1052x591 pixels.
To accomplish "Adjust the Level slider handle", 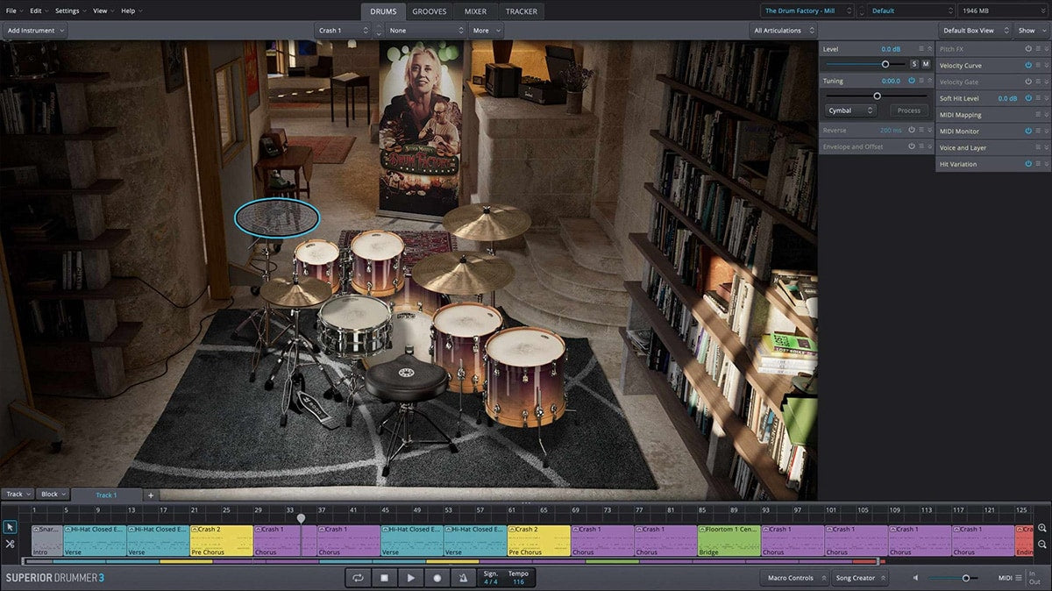I will (x=885, y=64).
